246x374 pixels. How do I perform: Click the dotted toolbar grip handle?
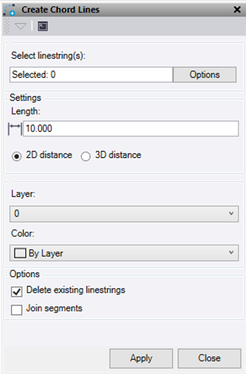(x=7, y=26)
